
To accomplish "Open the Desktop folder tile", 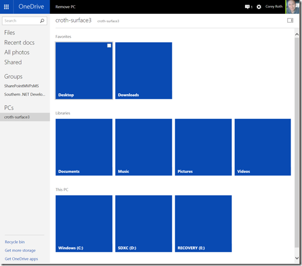I will (x=84, y=70).
